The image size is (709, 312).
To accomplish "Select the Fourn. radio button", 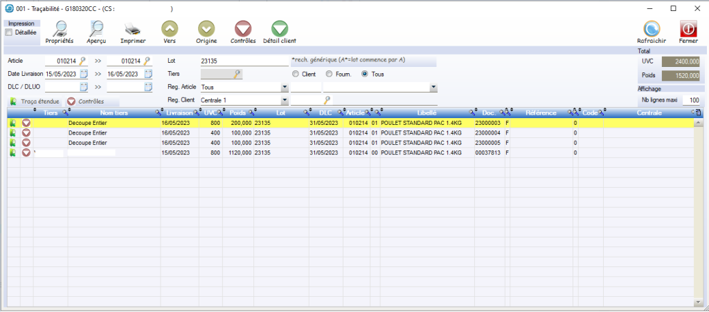I will pyautogui.click(x=329, y=74).
